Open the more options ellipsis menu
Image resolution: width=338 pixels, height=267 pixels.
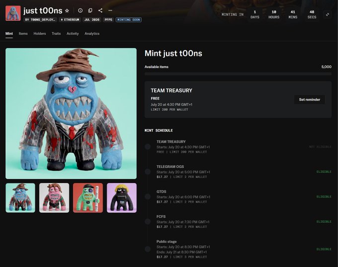coord(110,10)
